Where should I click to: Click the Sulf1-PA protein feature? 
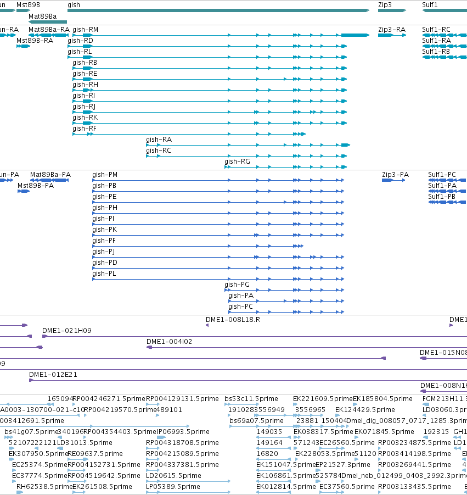pyautogui.click(x=447, y=191)
